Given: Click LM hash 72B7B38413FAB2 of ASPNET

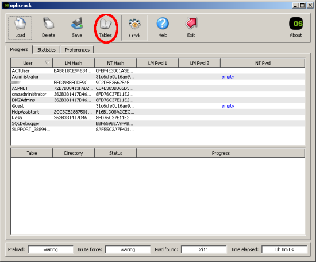Looking at the screenshot, I should pos(74,88).
